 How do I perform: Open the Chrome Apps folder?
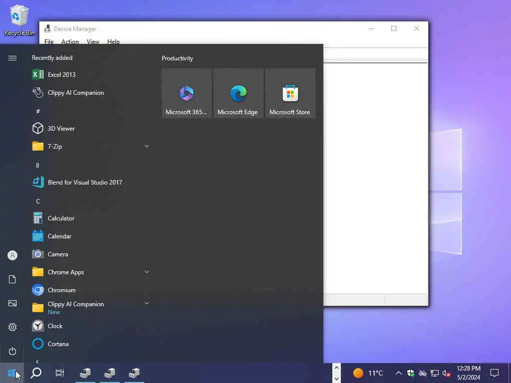click(x=91, y=272)
